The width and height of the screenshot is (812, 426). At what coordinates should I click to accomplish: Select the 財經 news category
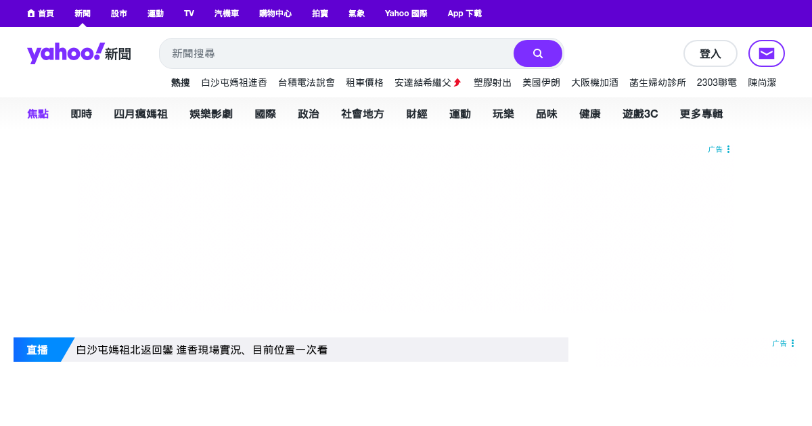point(417,114)
